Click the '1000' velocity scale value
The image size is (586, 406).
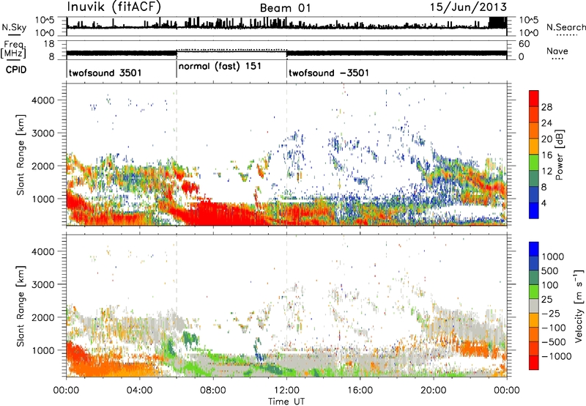[x=553, y=256]
